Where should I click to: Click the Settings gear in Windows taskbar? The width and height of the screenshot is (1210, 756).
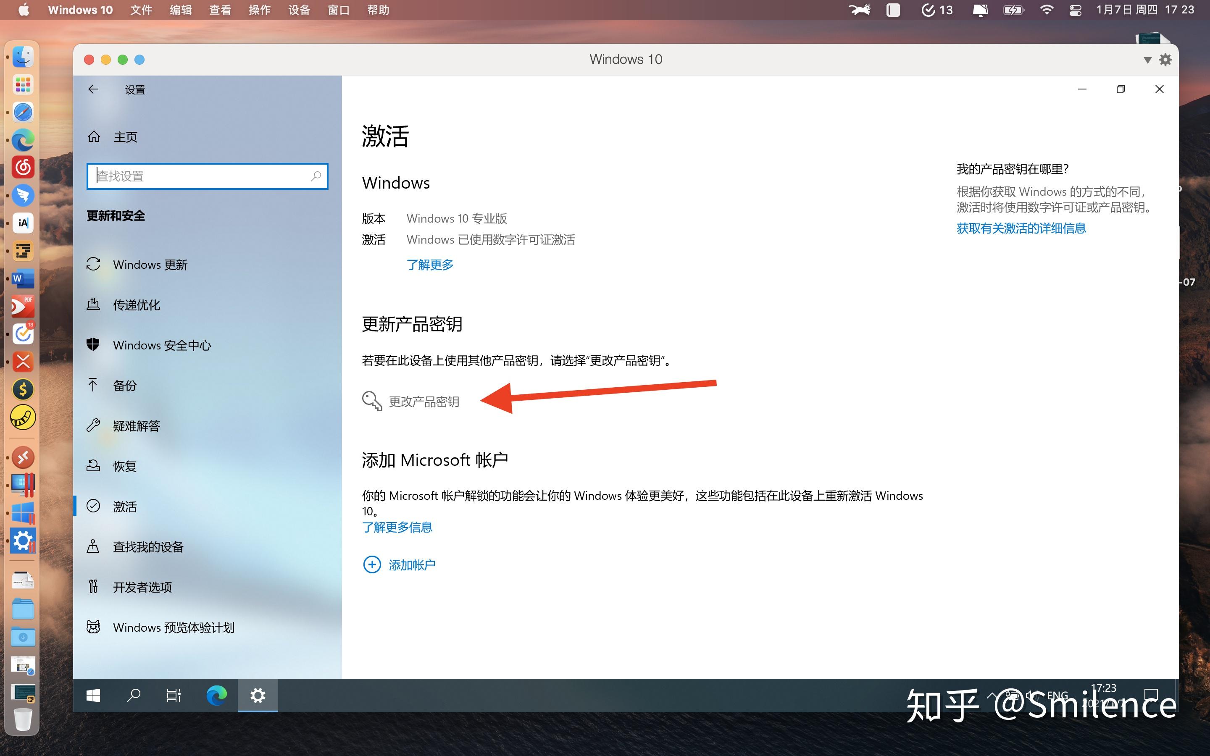[x=258, y=695]
